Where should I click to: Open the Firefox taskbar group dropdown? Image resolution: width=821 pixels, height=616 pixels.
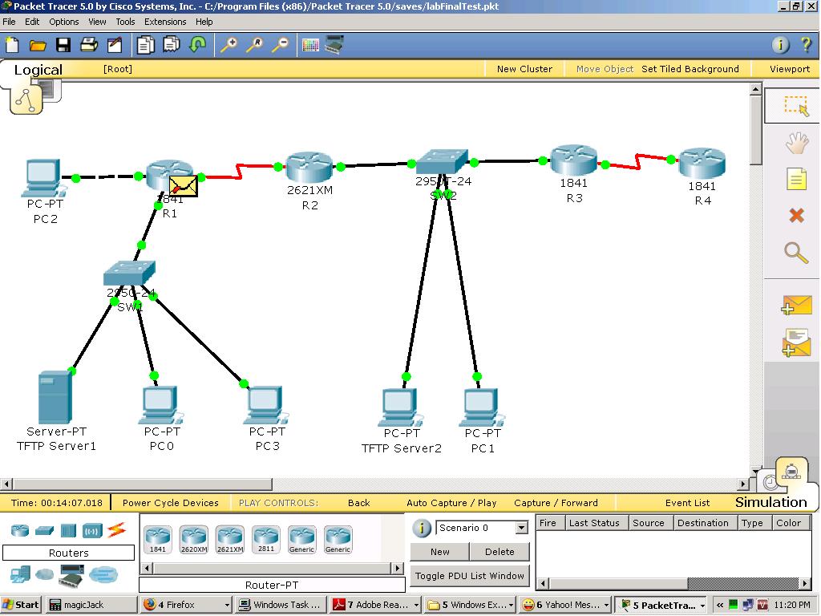[x=227, y=605]
